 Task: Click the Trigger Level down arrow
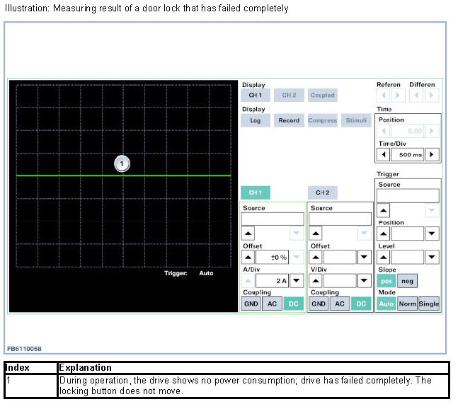click(431, 257)
